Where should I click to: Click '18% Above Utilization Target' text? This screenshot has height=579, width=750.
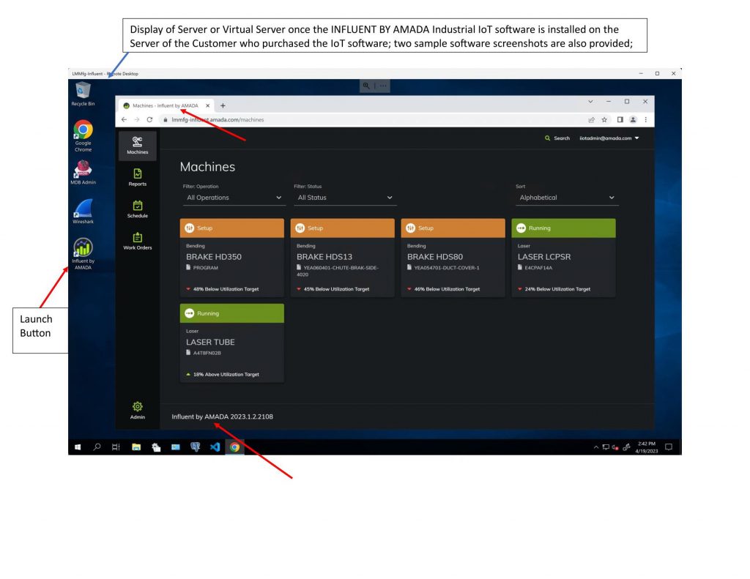point(226,374)
